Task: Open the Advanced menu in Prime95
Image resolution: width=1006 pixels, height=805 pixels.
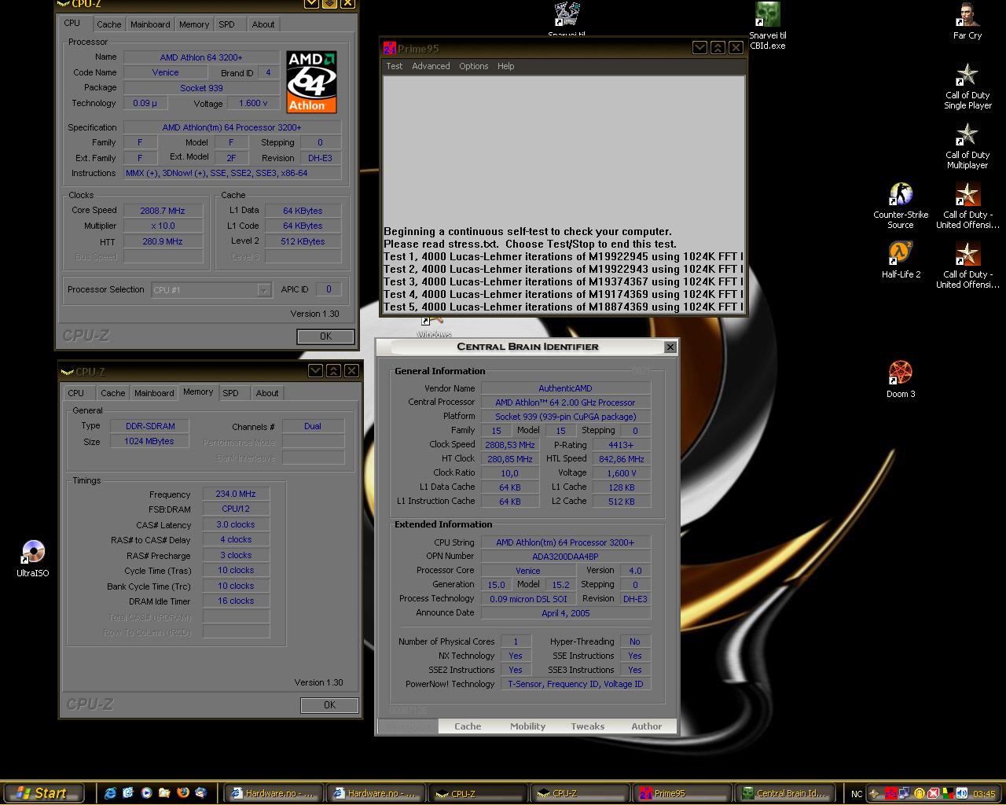Action: (431, 66)
